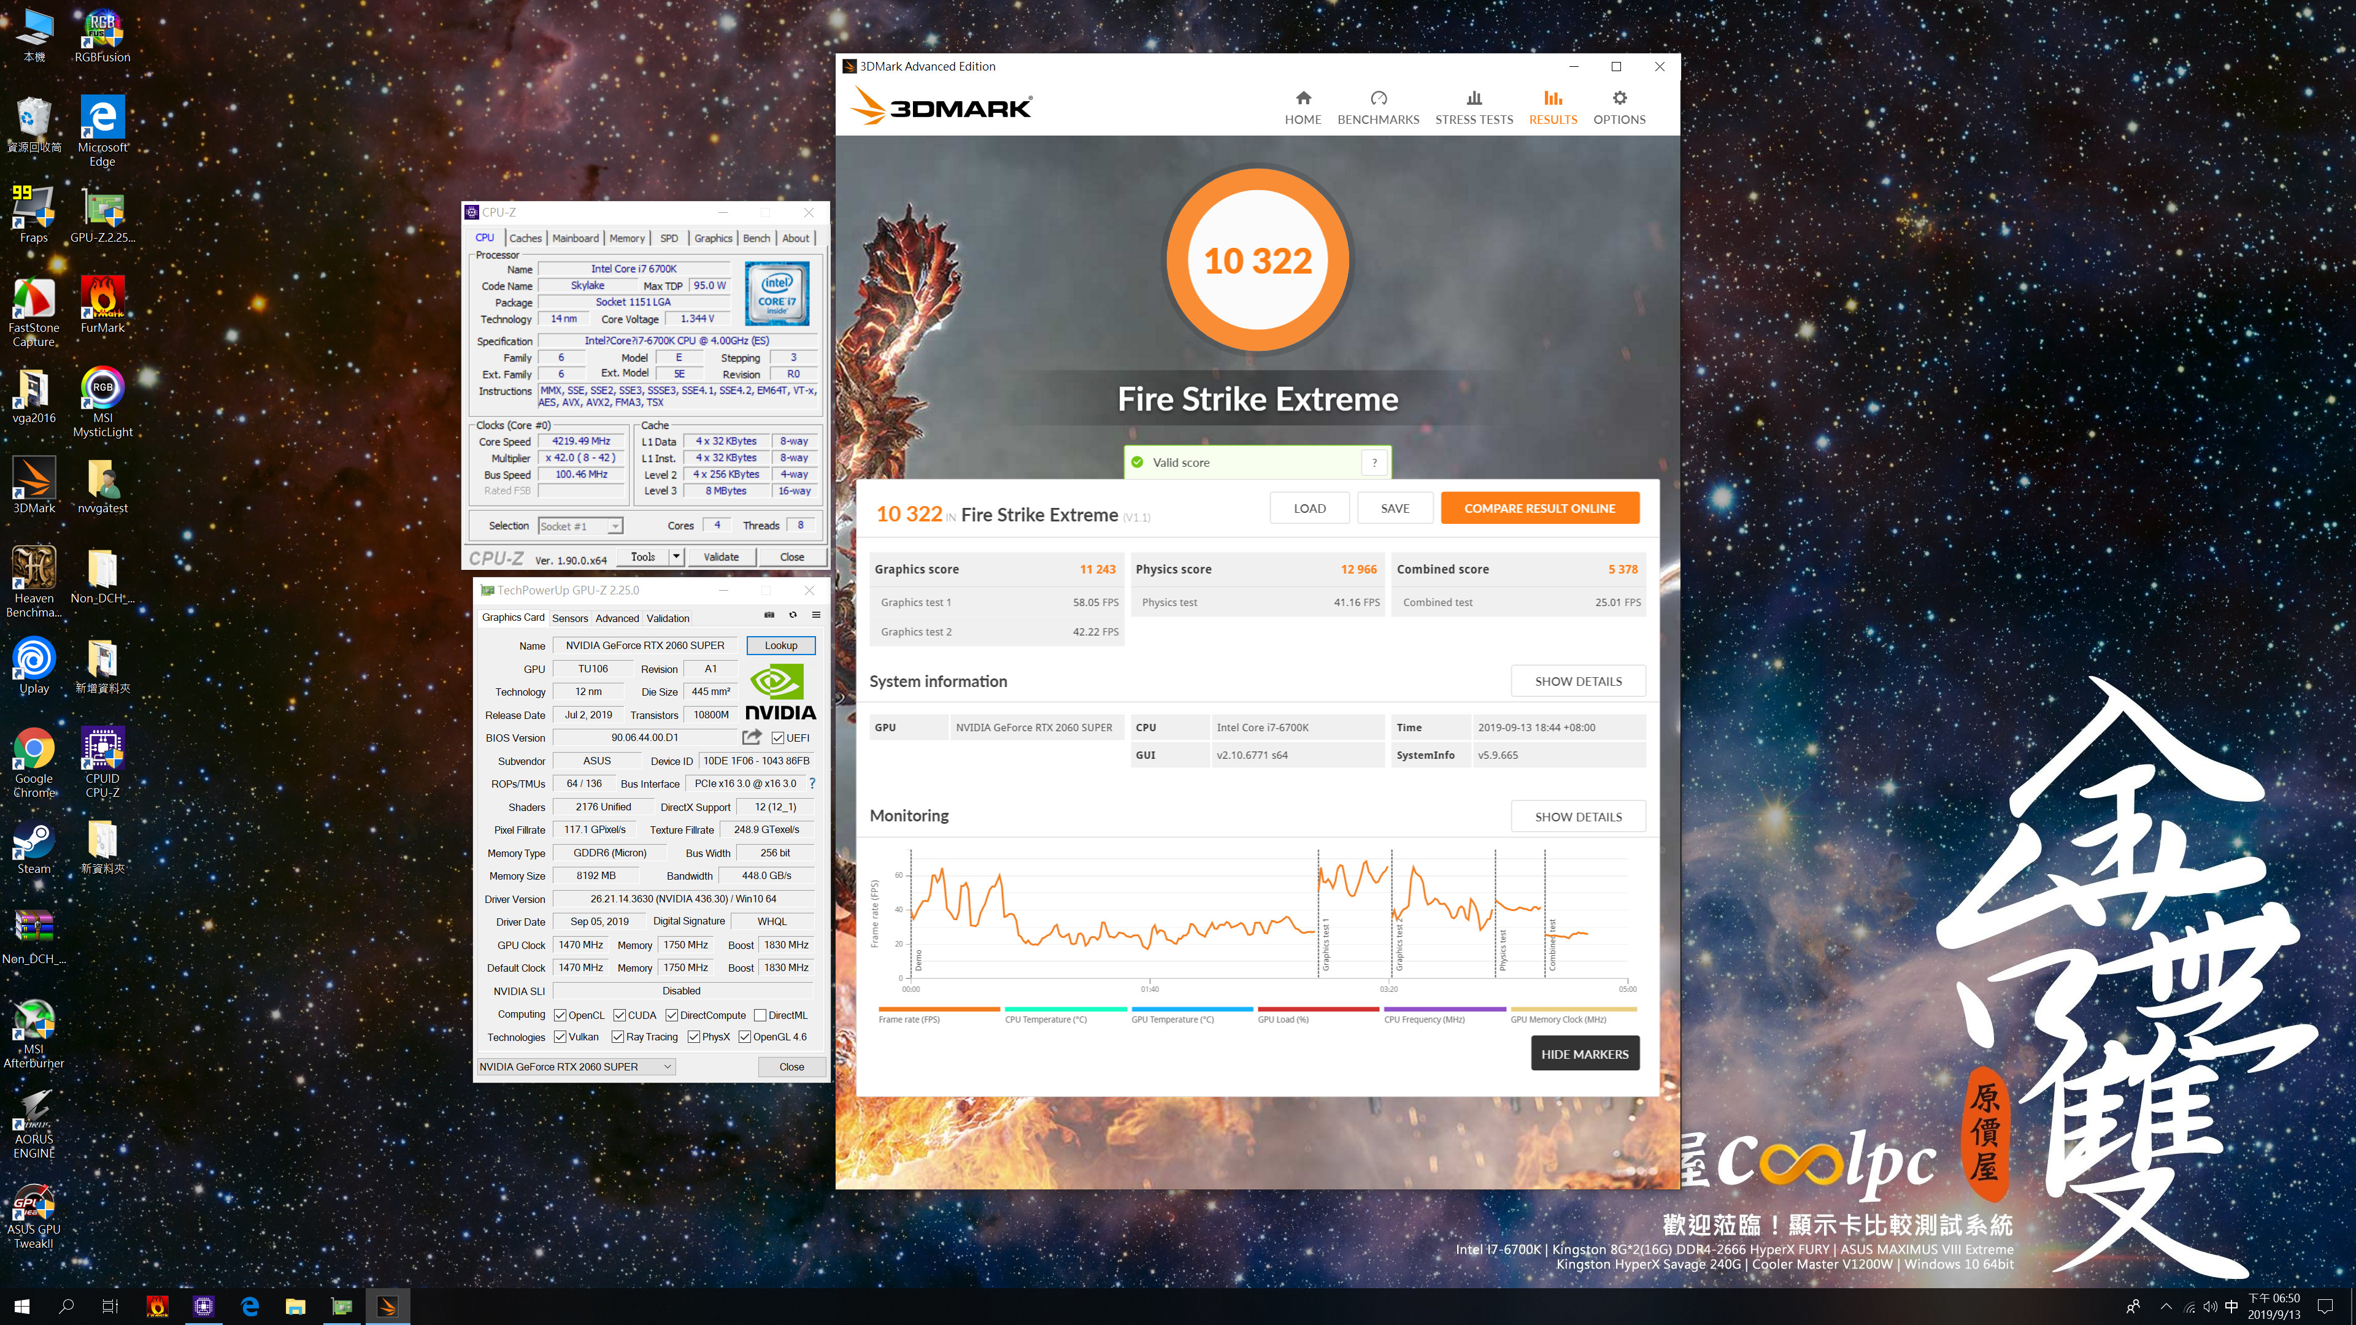The width and height of the screenshot is (2356, 1325).
Task: Click COMPARE RESULT ONLINE button
Action: click(1539, 509)
